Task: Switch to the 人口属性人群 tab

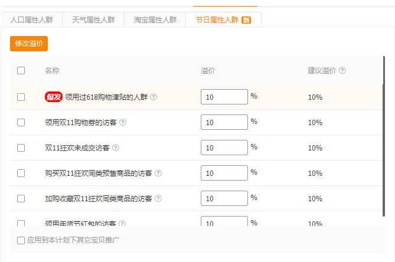Action: [x=32, y=19]
